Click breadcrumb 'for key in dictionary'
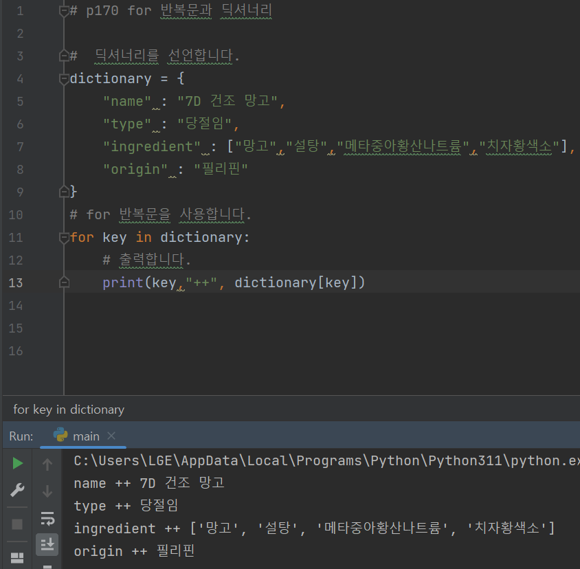This screenshot has width=580, height=569. [69, 410]
